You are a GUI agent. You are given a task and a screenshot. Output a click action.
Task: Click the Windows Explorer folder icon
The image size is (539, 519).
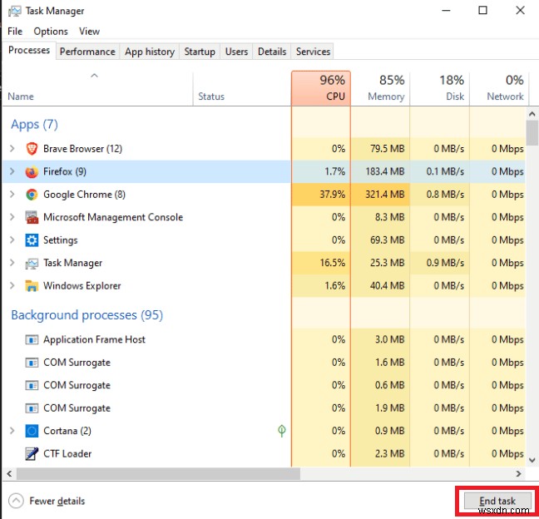tap(32, 286)
